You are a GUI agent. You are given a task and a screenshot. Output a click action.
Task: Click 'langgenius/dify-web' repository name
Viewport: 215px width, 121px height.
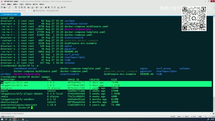(14, 82)
